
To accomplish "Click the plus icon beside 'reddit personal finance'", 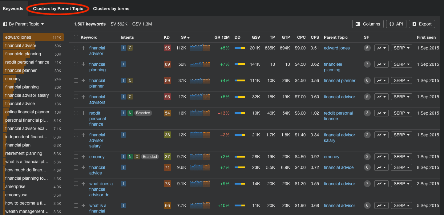I will pyautogui.click(x=83, y=113).
